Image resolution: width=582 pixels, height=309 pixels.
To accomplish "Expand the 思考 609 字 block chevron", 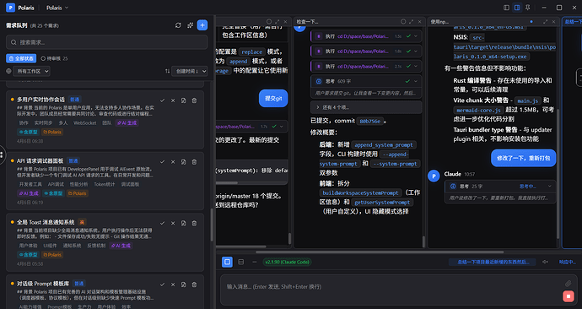I will [x=416, y=81].
